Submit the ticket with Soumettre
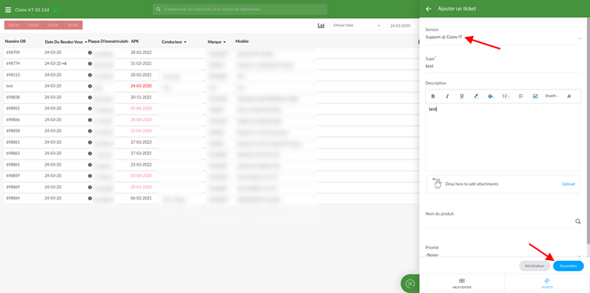The width and height of the screenshot is (590, 293). (x=568, y=266)
